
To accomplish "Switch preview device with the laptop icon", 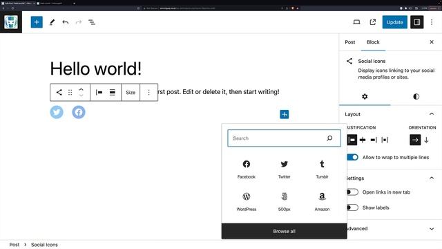I will pos(356,22).
